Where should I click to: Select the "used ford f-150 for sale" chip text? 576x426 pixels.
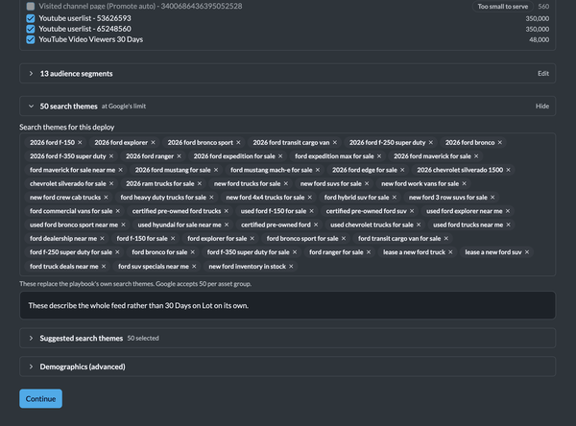(274, 211)
